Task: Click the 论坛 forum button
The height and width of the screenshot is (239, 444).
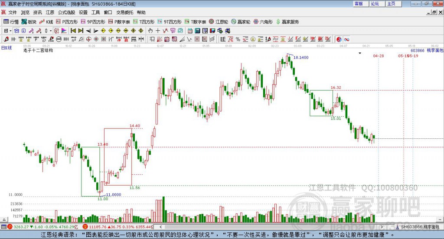Action: tap(377, 3)
